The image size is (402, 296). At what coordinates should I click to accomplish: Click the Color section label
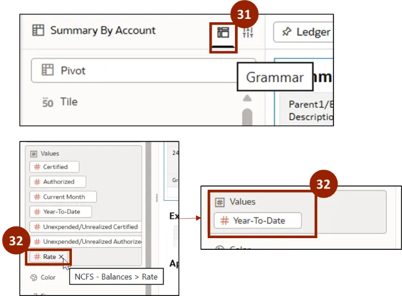point(48,277)
